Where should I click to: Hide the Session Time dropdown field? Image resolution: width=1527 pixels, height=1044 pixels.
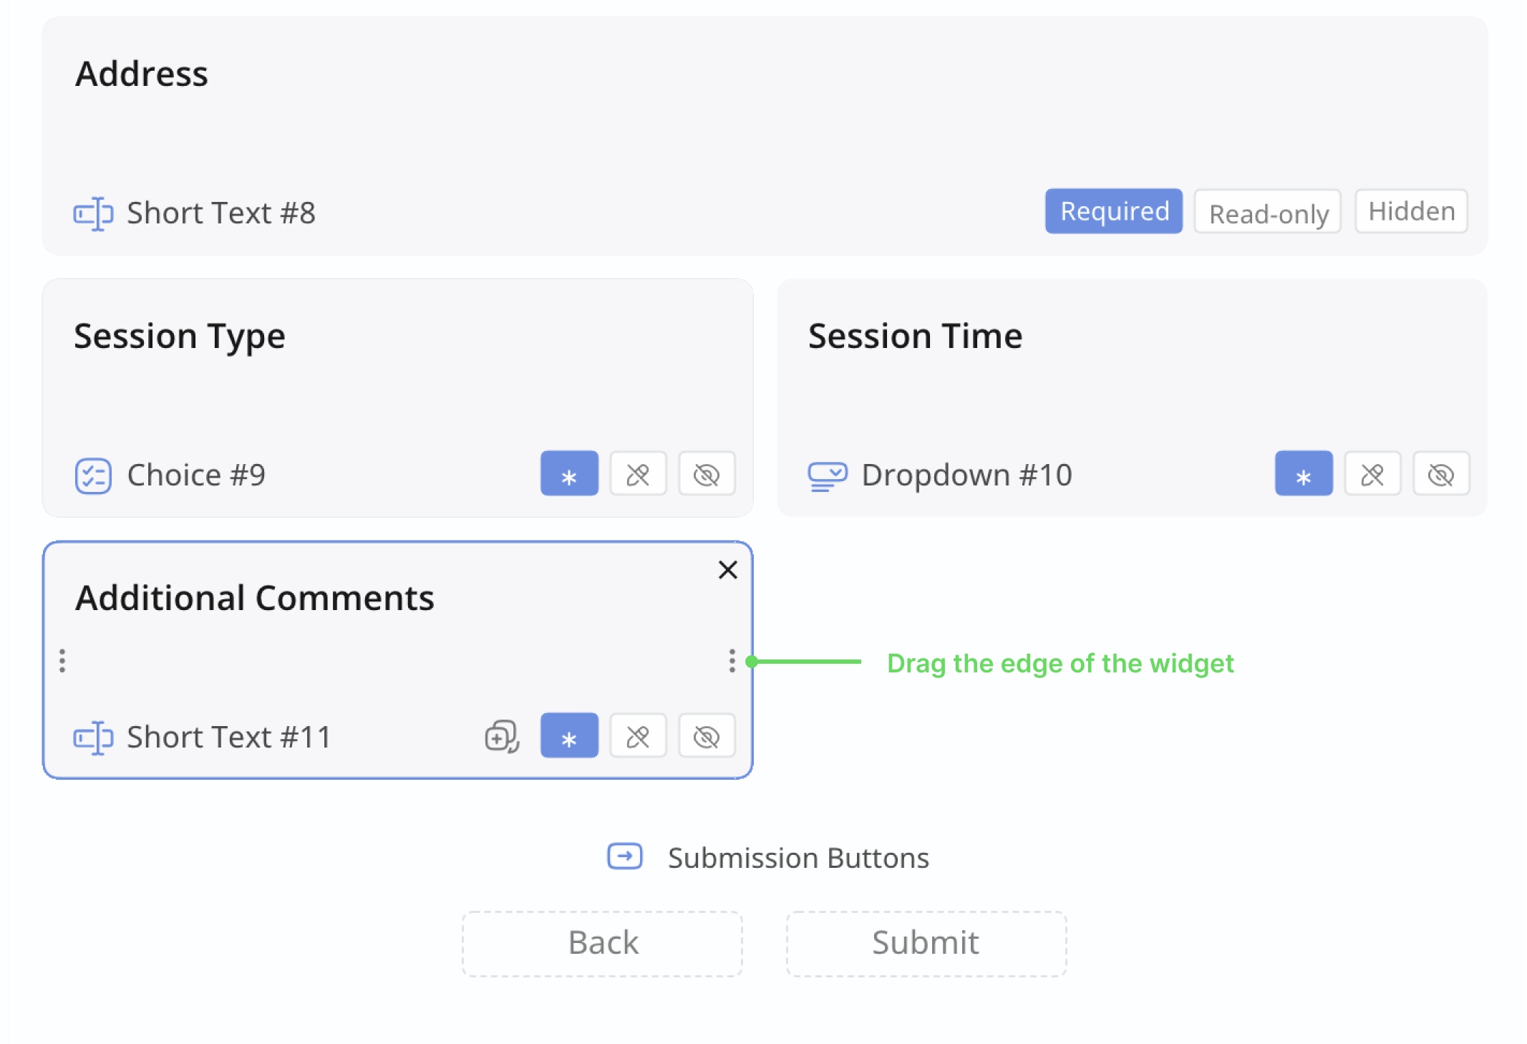[x=1441, y=473]
